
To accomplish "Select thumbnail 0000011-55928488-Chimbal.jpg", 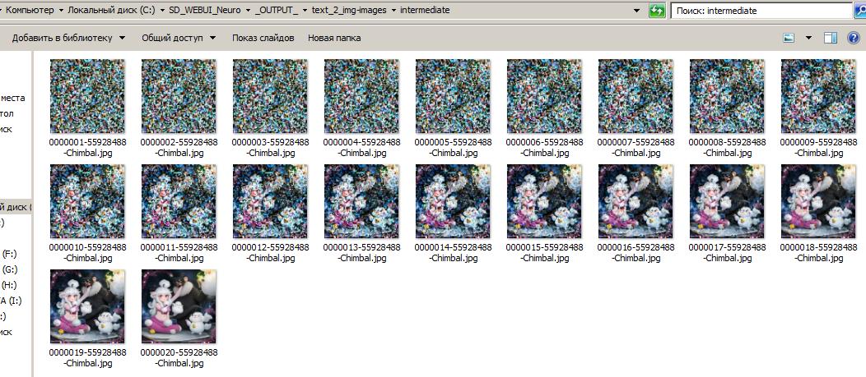I will click(x=179, y=201).
